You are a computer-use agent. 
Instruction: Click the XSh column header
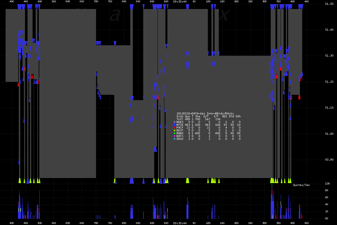[238, 116]
